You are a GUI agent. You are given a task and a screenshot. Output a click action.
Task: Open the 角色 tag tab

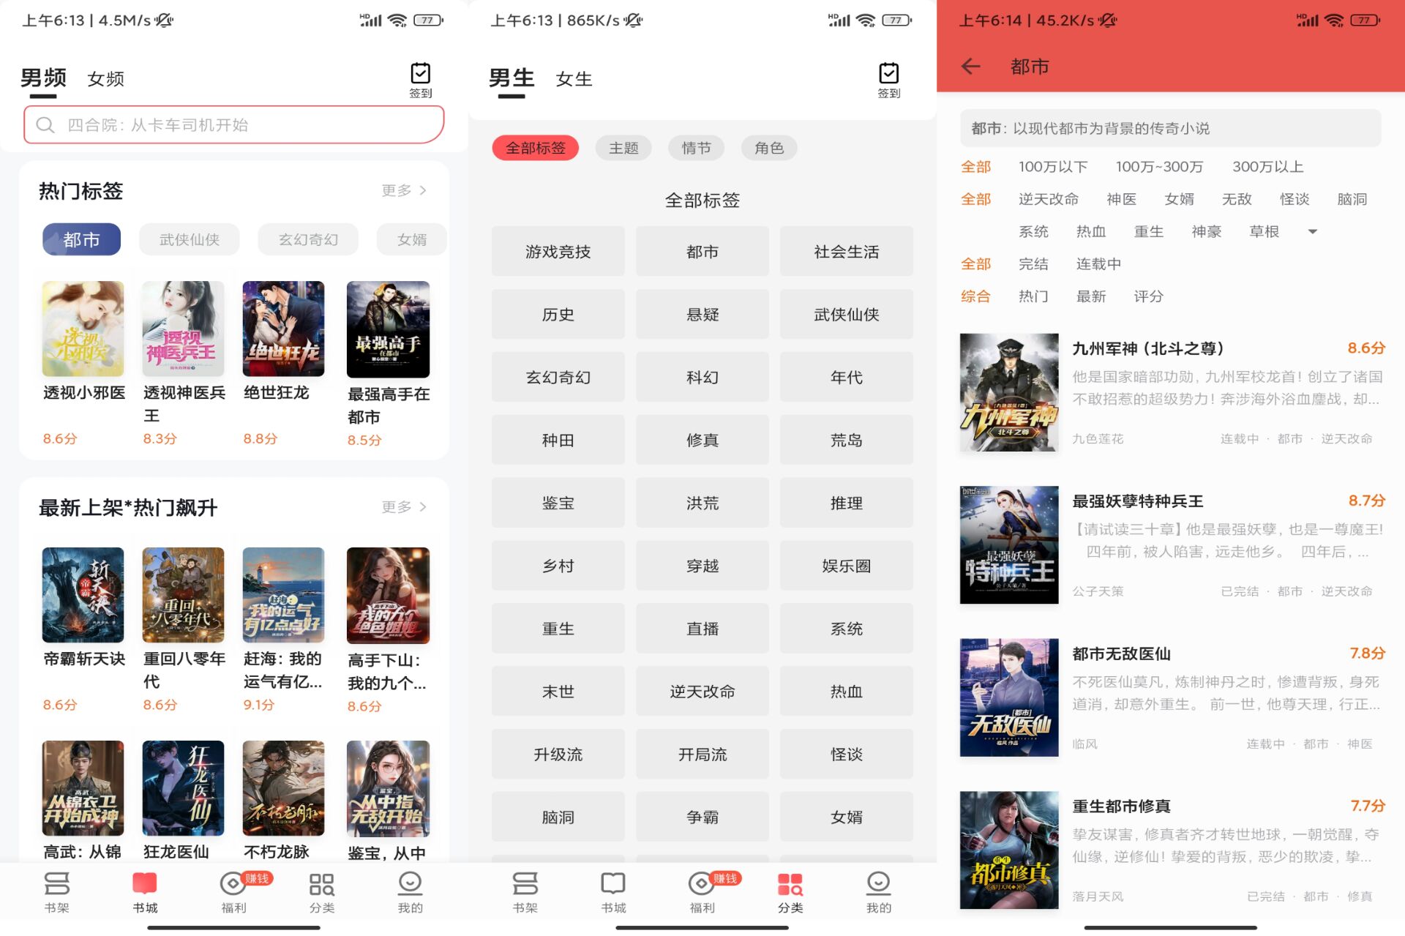[x=769, y=147]
